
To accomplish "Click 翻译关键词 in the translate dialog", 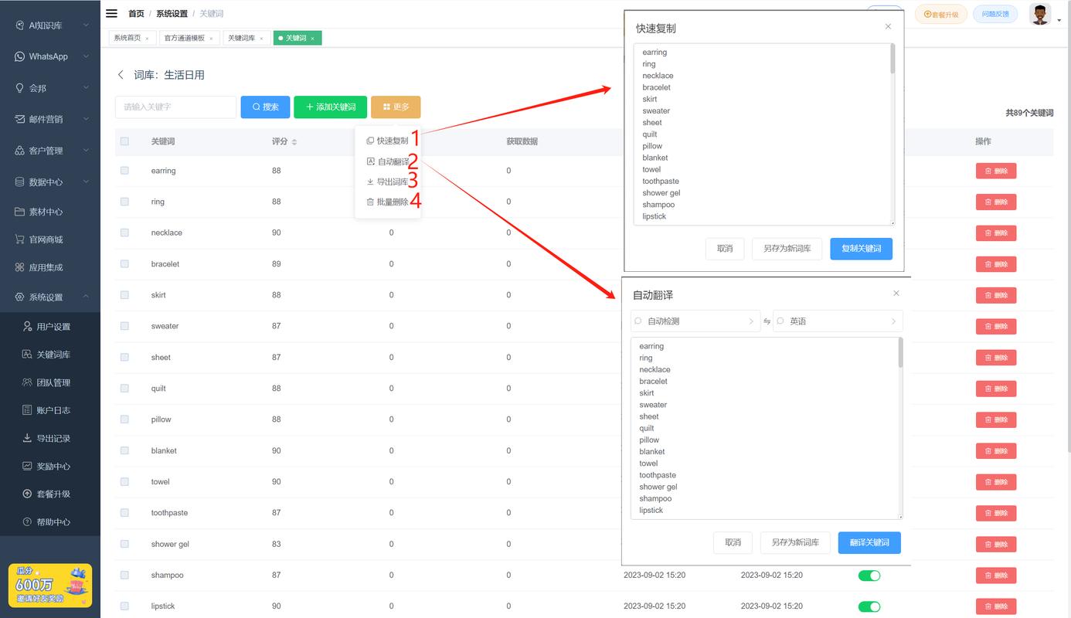I will point(869,543).
